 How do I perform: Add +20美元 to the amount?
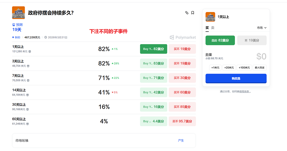pyautogui.click(x=229, y=68)
